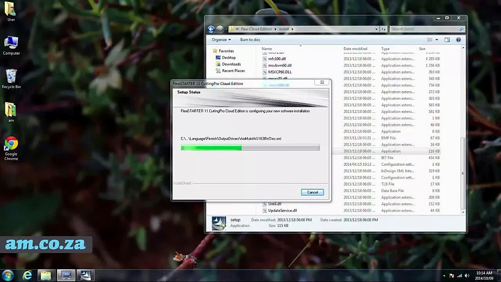501x282 pixels.
Task: Show hidden tray icons arrow
Action: coord(444,276)
